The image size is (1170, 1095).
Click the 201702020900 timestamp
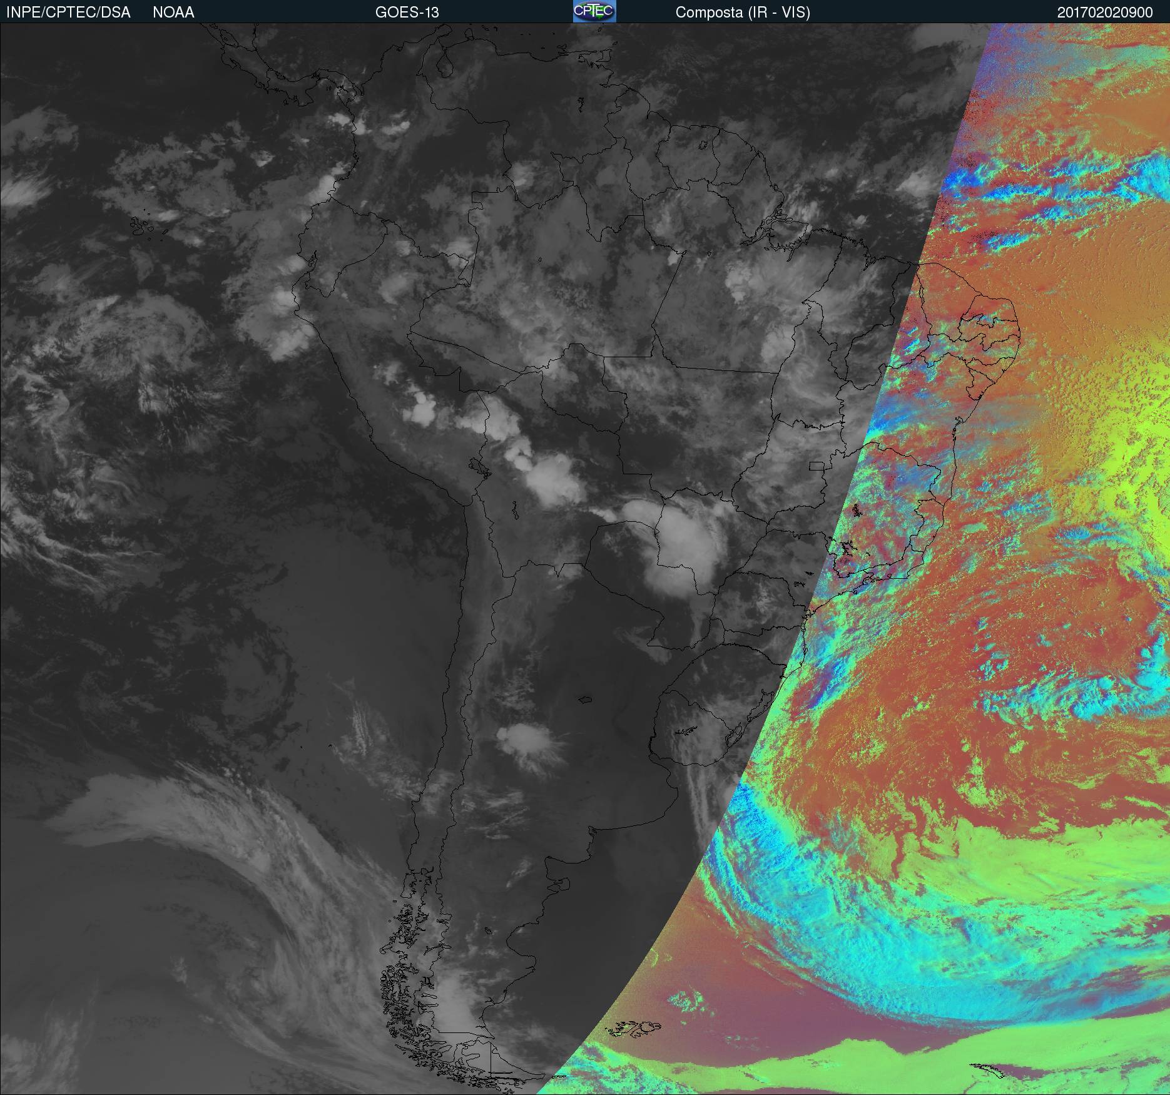pos(1105,13)
